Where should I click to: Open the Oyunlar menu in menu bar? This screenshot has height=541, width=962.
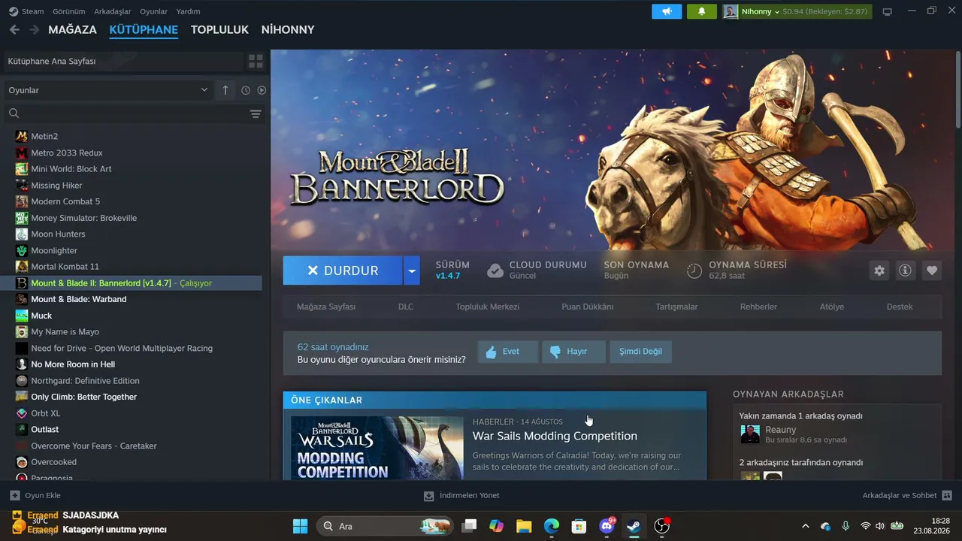click(x=154, y=11)
